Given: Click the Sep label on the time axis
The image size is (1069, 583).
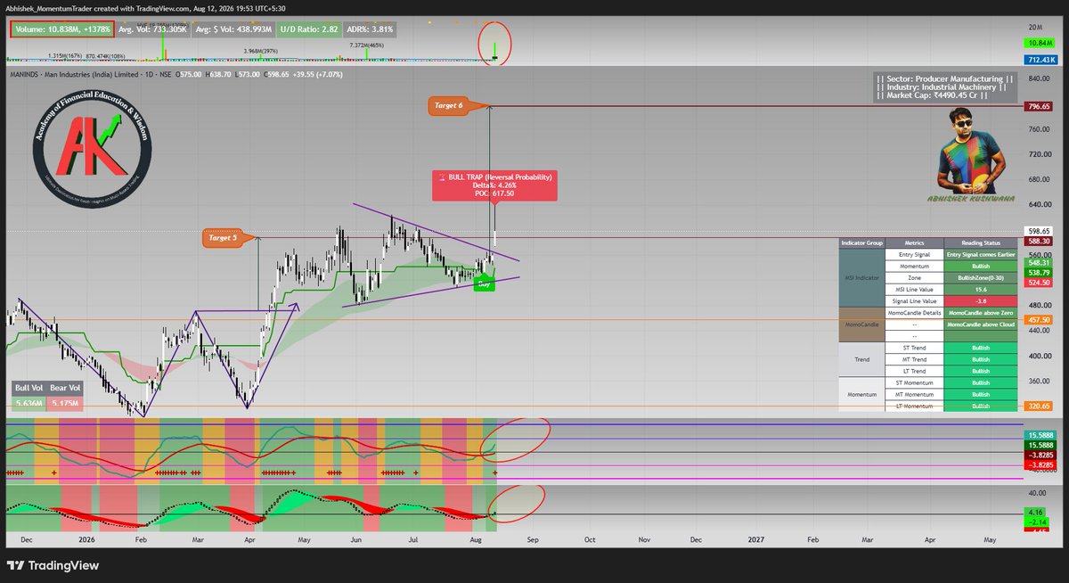Looking at the screenshot, I should (x=534, y=539).
